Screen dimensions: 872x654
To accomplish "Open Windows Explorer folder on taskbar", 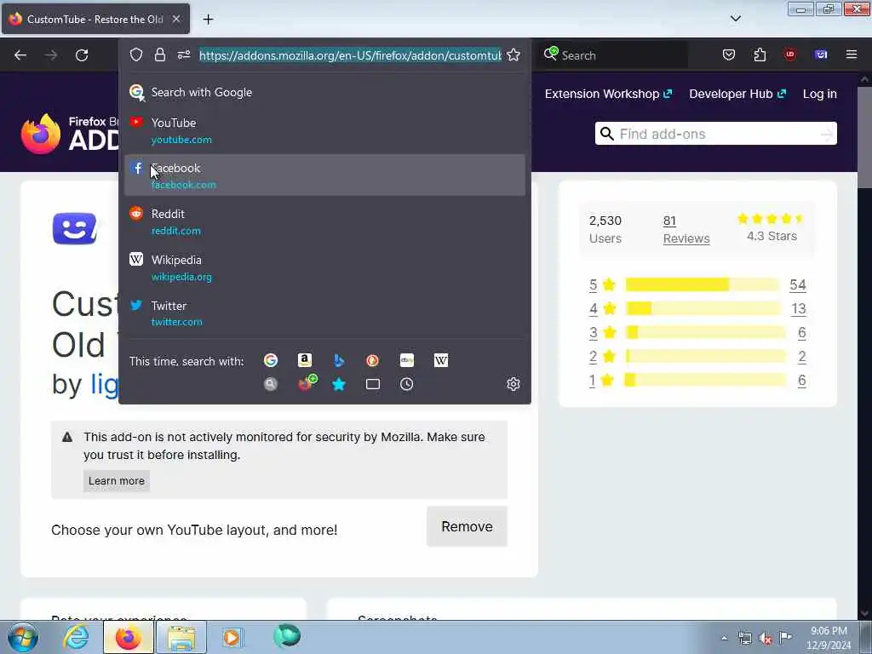I will (x=181, y=637).
